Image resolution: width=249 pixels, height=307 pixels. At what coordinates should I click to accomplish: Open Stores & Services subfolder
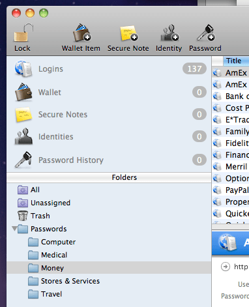pos(109,281)
